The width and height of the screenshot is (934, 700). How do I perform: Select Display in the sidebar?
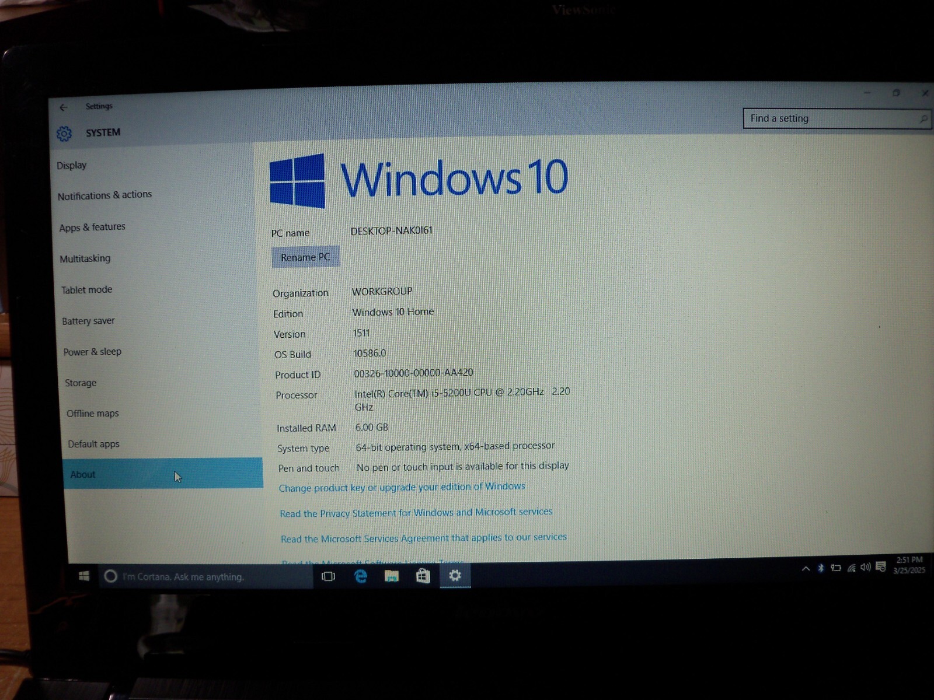point(72,166)
